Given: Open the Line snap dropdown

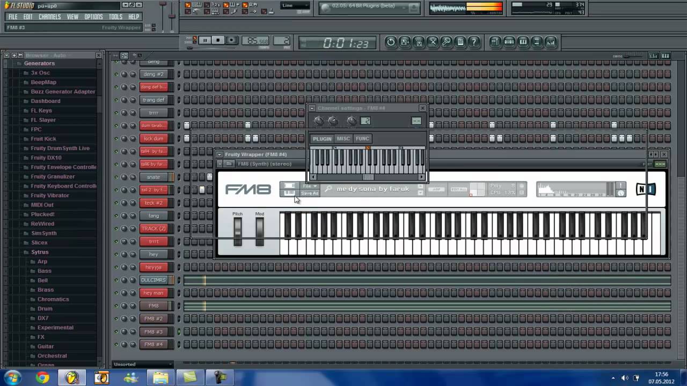Looking at the screenshot, I should click(296, 6).
